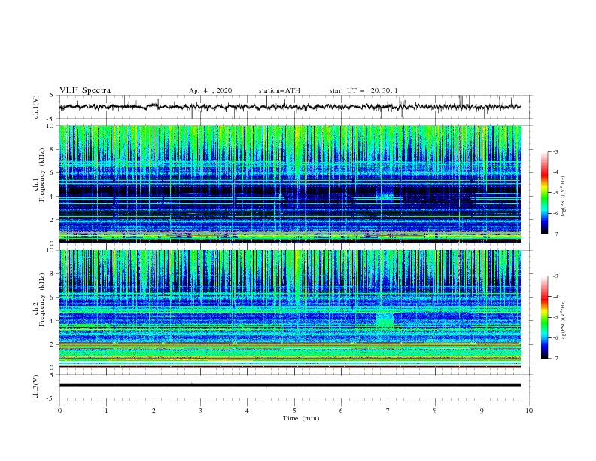This screenshot has width=596, height=461.
Task: Click the ch.2 spectrogram color scale bar
Action: click(x=545, y=317)
